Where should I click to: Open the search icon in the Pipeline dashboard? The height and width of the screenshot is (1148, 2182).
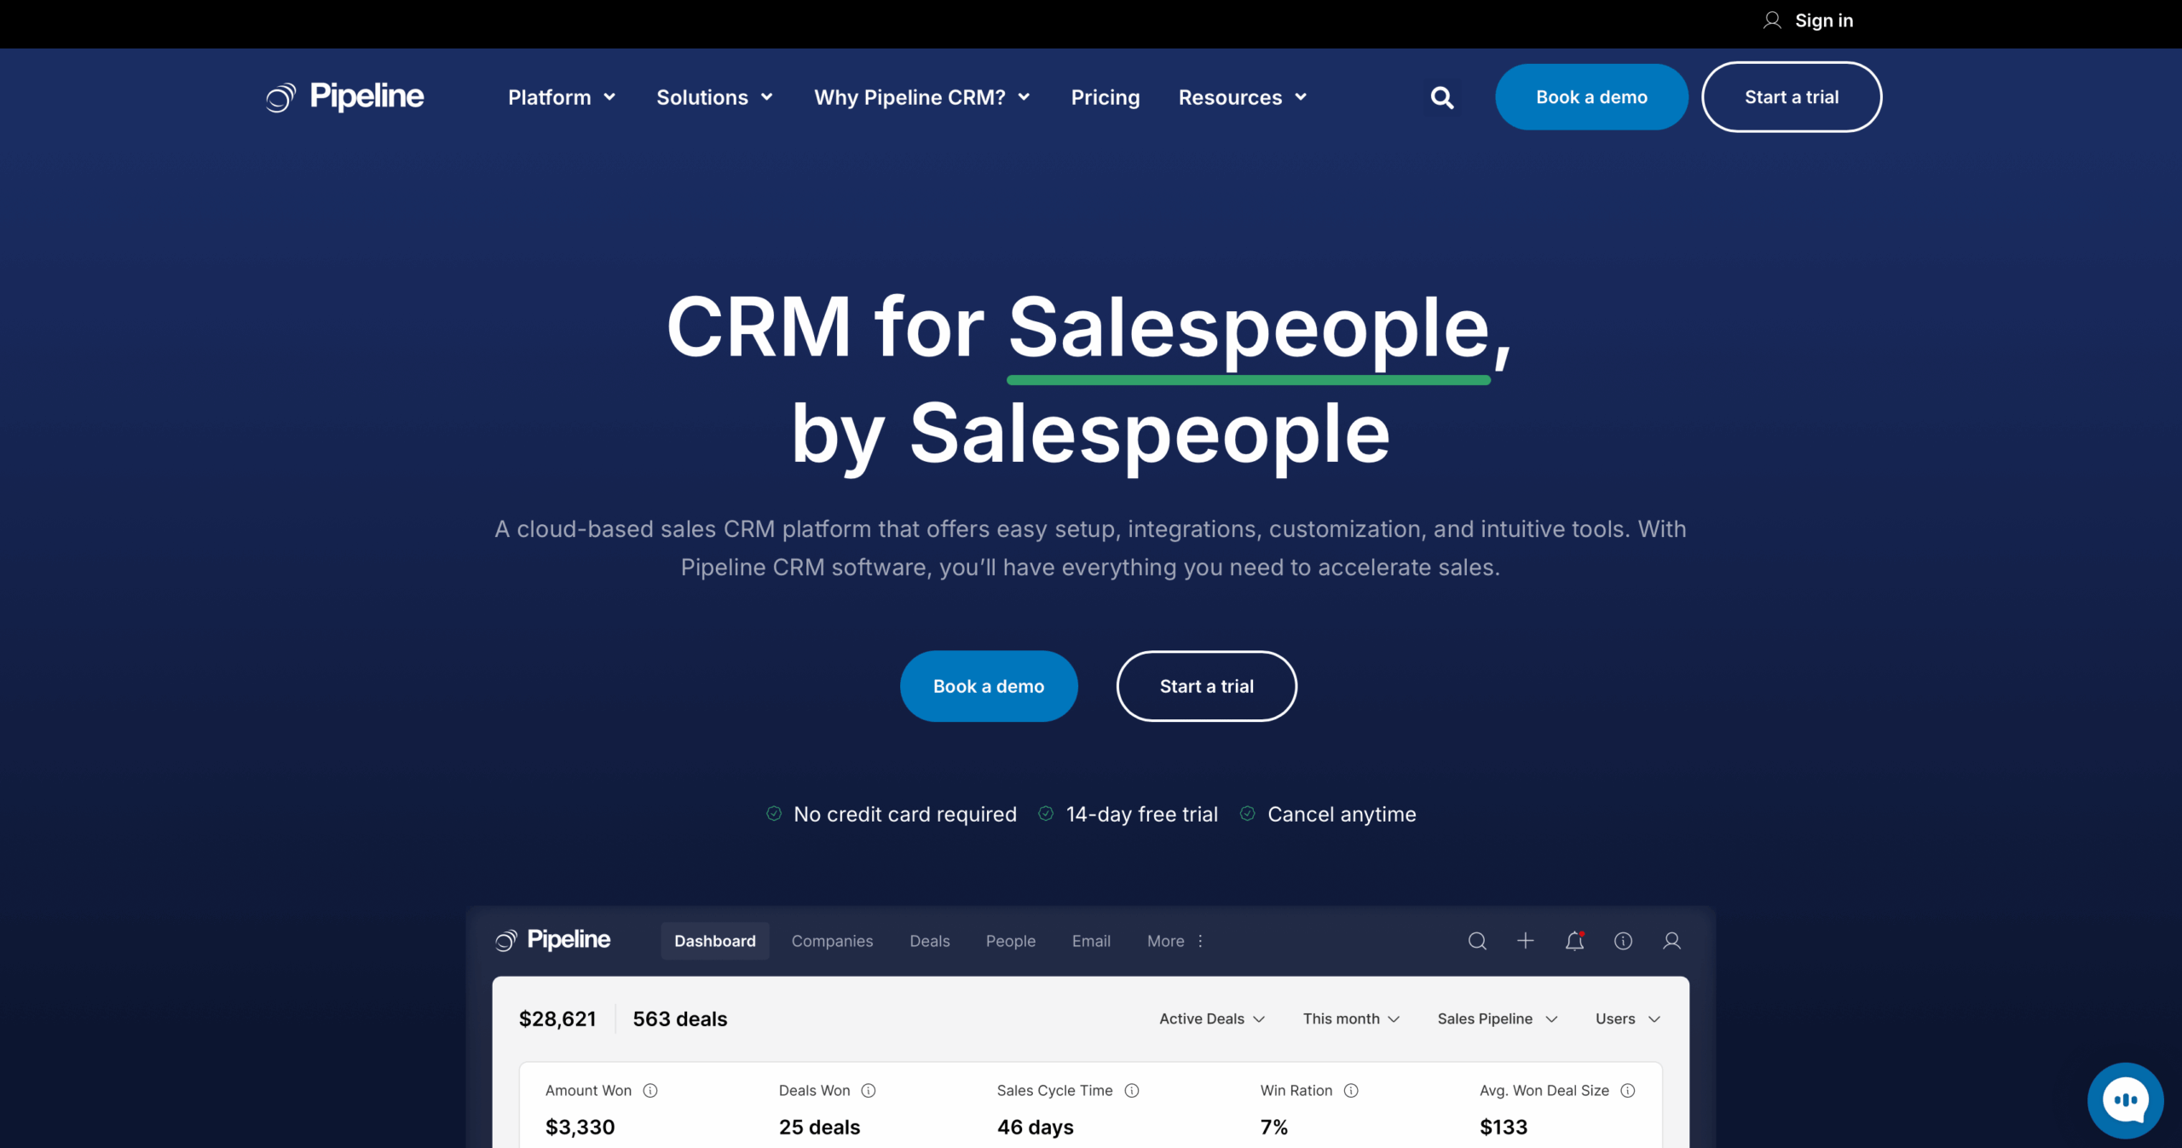(1477, 941)
